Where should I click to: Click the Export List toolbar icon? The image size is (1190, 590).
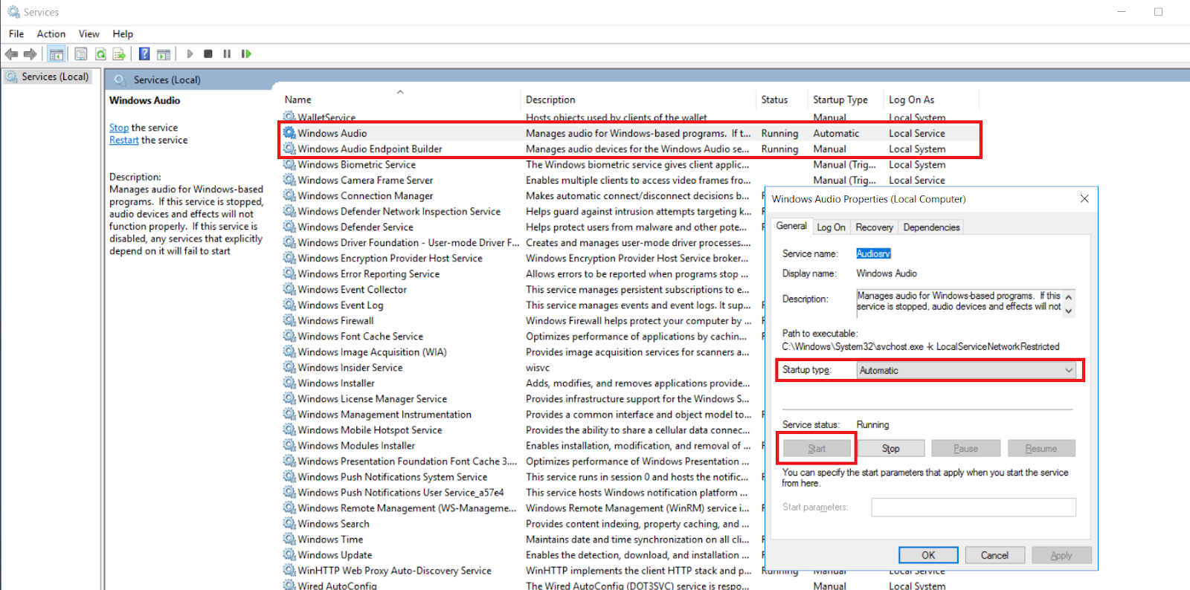[x=119, y=54]
